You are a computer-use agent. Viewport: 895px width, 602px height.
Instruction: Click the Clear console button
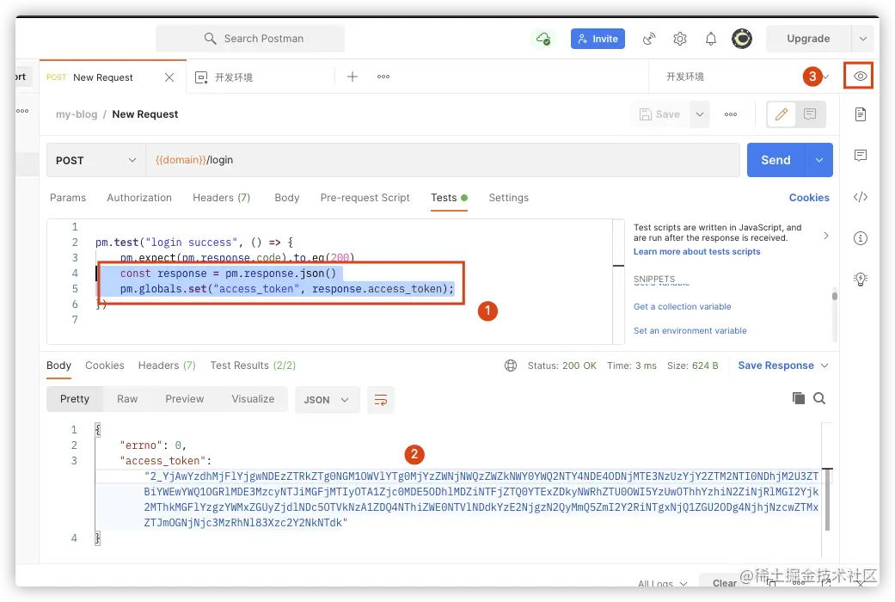point(724,582)
